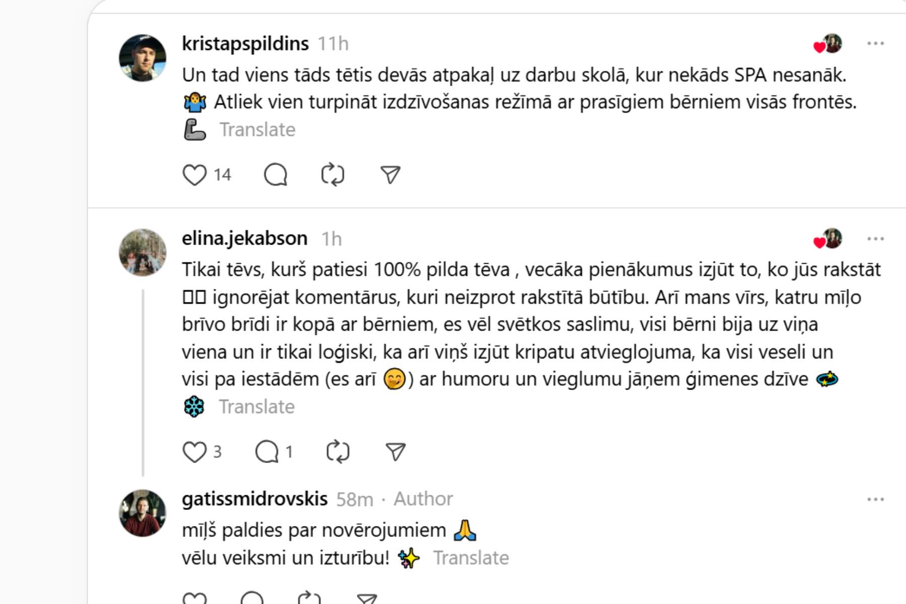Repost elina.jekabson's comment
Screen dimensions: 906x604
338,452
